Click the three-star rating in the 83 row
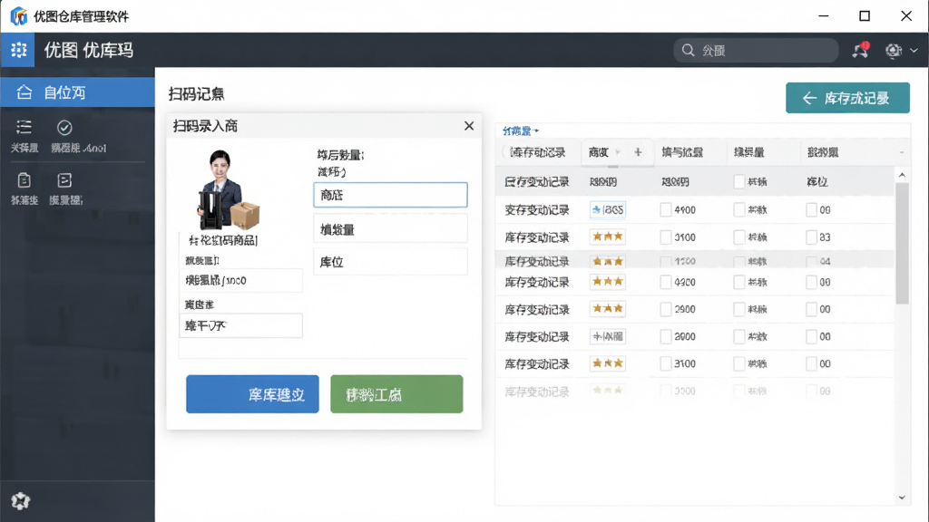Viewport: 929px width, 522px height. pyautogui.click(x=607, y=237)
